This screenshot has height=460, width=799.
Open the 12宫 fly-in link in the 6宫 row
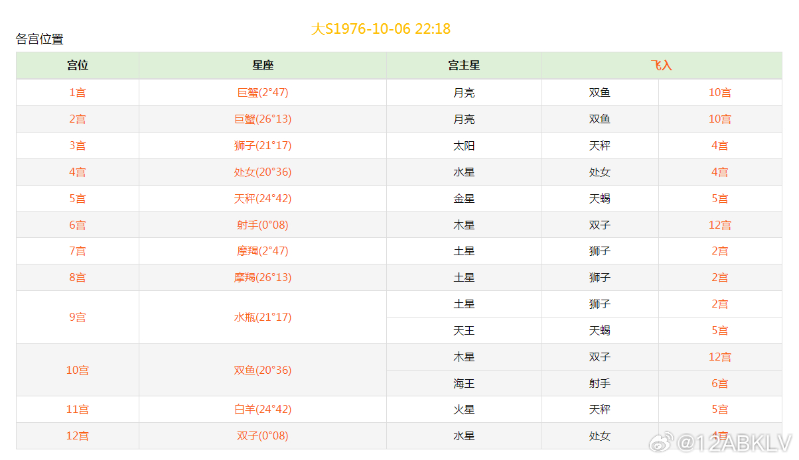pyautogui.click(x=720, y=225)
